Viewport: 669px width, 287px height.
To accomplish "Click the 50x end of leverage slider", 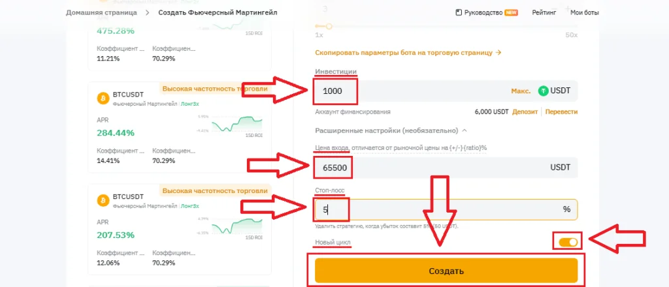I will [571, 35].
